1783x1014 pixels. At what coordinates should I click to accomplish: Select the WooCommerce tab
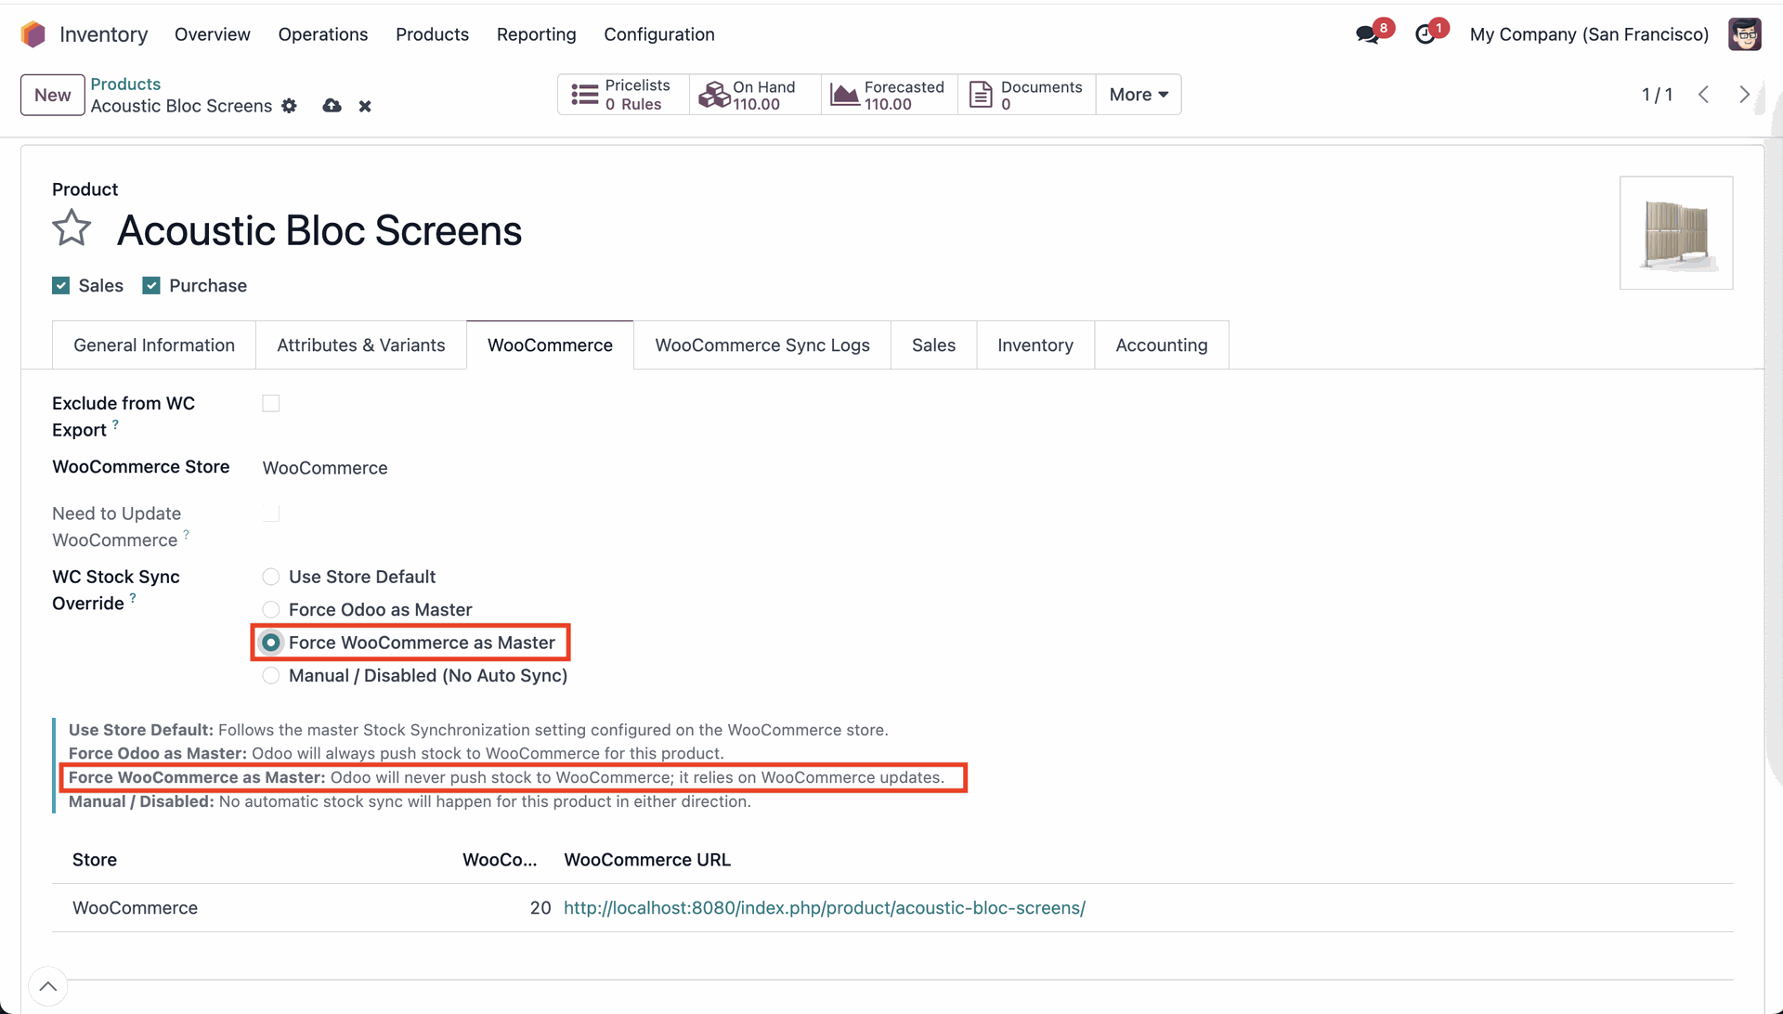point(550,345)
